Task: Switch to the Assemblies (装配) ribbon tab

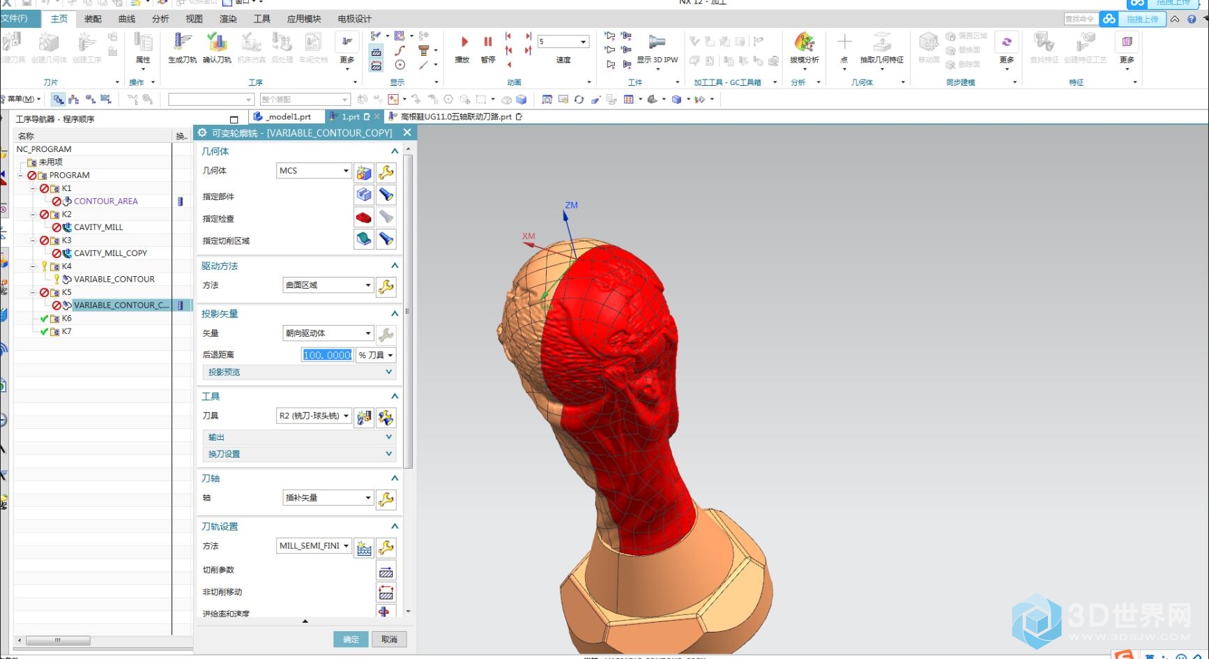Action: [x=93, y=19]
